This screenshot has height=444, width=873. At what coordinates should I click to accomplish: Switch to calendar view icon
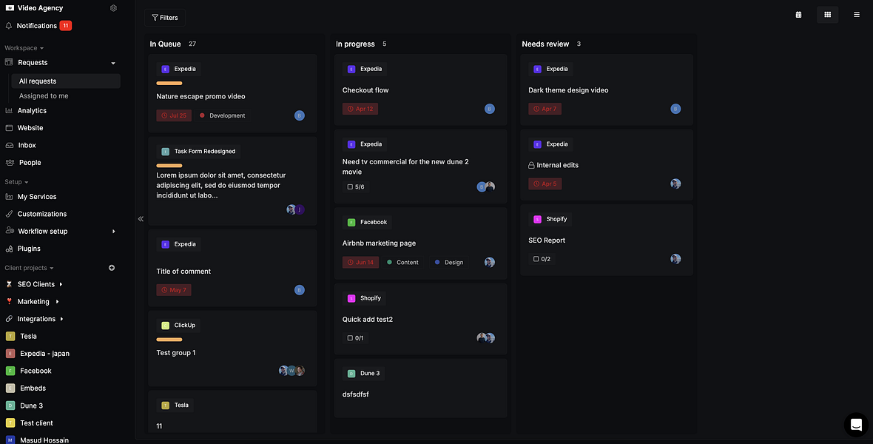[798, 15]
